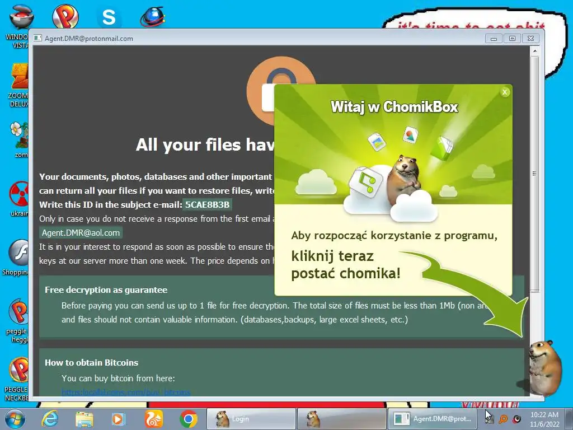Switch to ChomikBox Login taskbar window
The image size is (573, 430).
[251, 419]
